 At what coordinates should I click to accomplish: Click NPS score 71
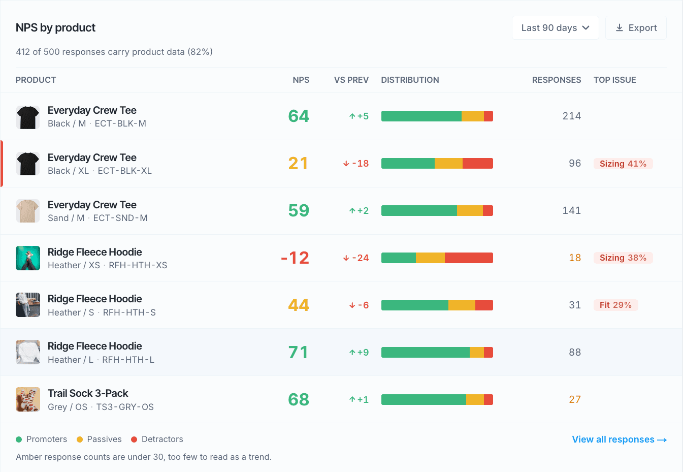(299, 352)
